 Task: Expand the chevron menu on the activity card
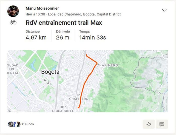(x=164, y=10)
